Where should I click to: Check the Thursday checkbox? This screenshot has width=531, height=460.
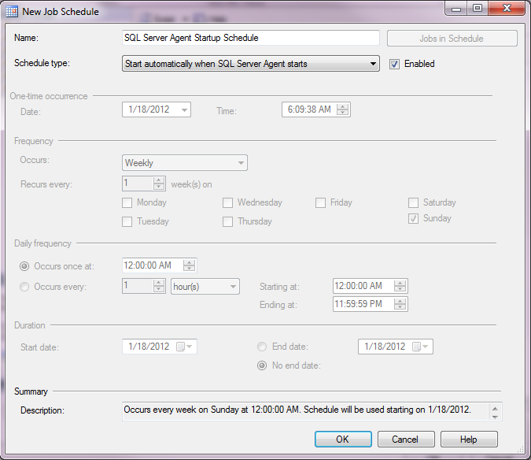(x=227, y=221)
